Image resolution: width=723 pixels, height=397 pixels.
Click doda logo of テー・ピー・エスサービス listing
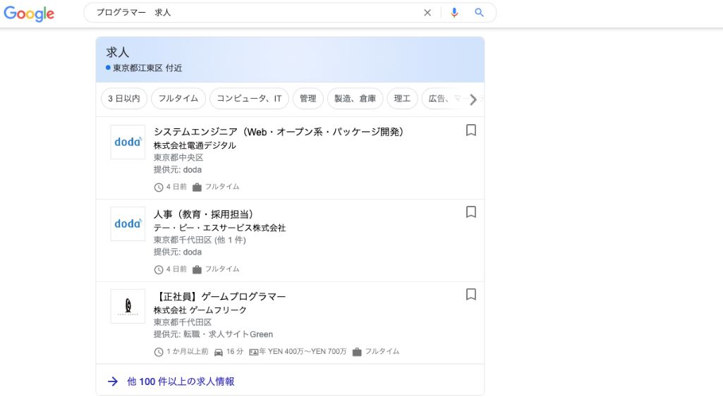point(128,224)
